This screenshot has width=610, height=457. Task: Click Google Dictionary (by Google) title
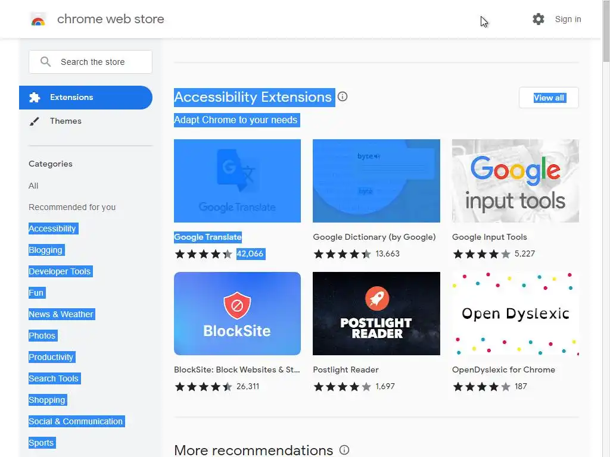pos(374,237)
